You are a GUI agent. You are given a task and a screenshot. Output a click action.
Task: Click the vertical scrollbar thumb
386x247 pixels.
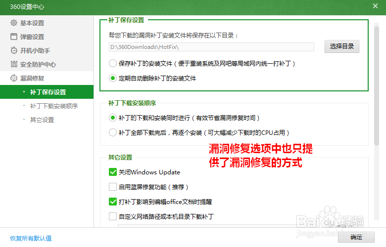pos(377,86)
